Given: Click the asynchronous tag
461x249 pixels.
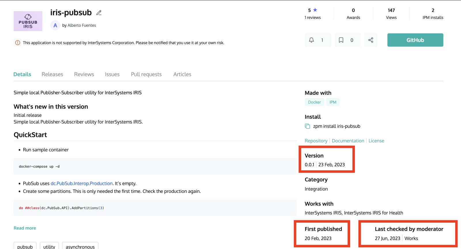Looking at the screenshot, I should (x=80, y=246).
